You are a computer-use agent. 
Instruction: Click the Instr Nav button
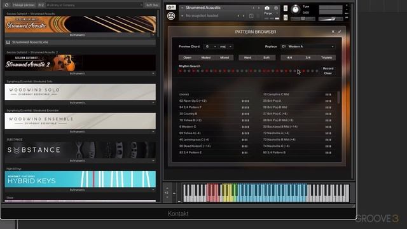(152, 5)
